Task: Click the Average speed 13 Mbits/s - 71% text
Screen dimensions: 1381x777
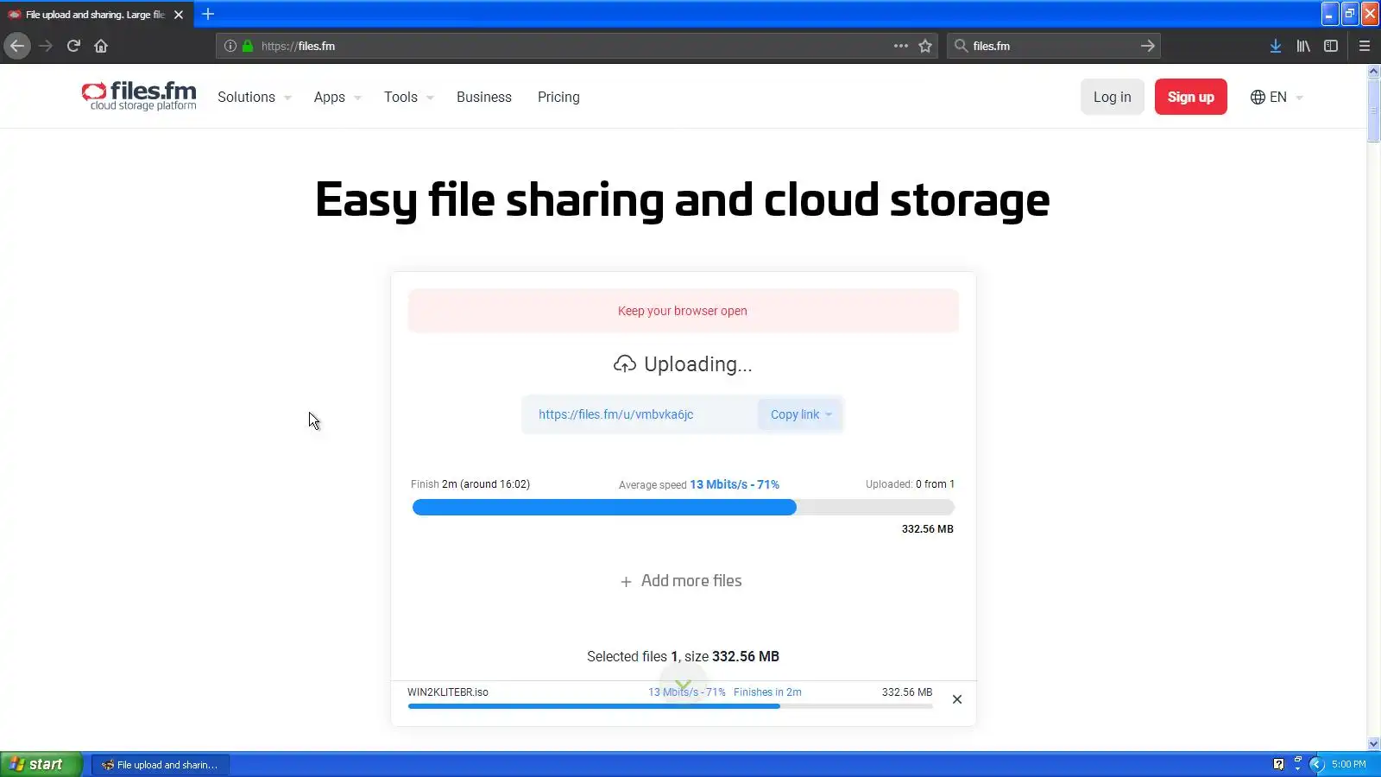Action: coord(699,484)
